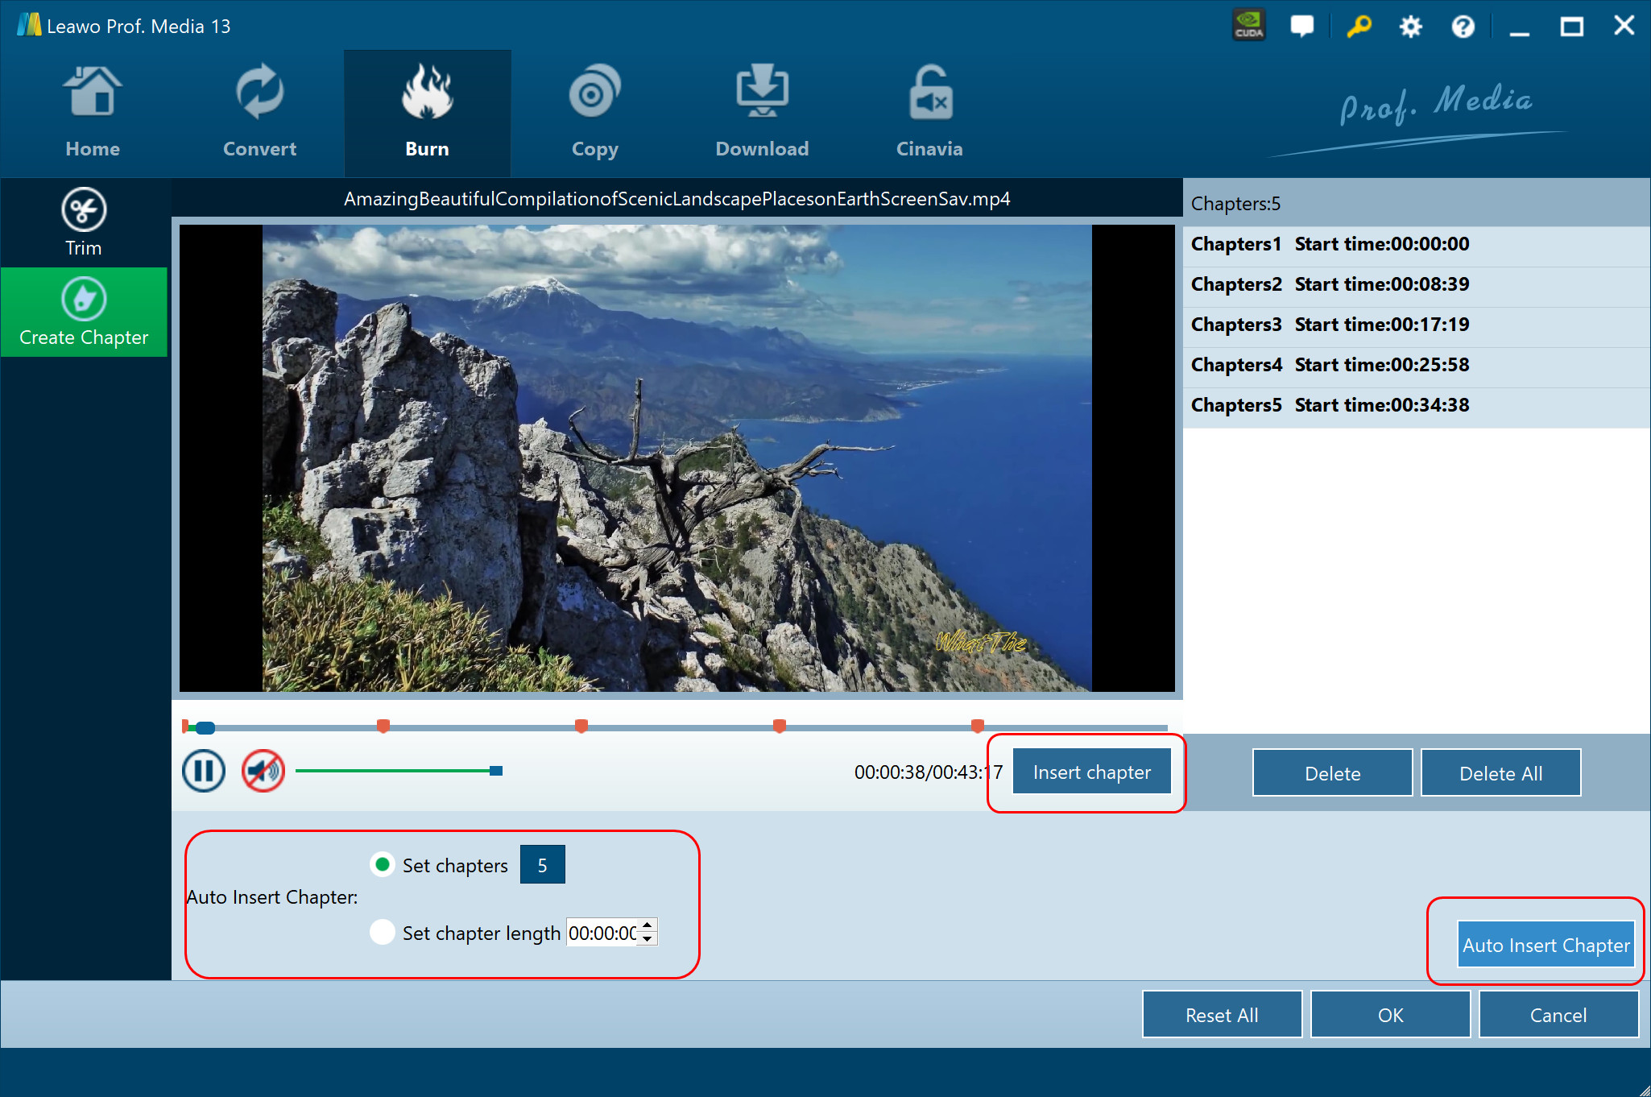Open the Burn module
This screenshot has height=1097, width=1651.
[427, 113]
